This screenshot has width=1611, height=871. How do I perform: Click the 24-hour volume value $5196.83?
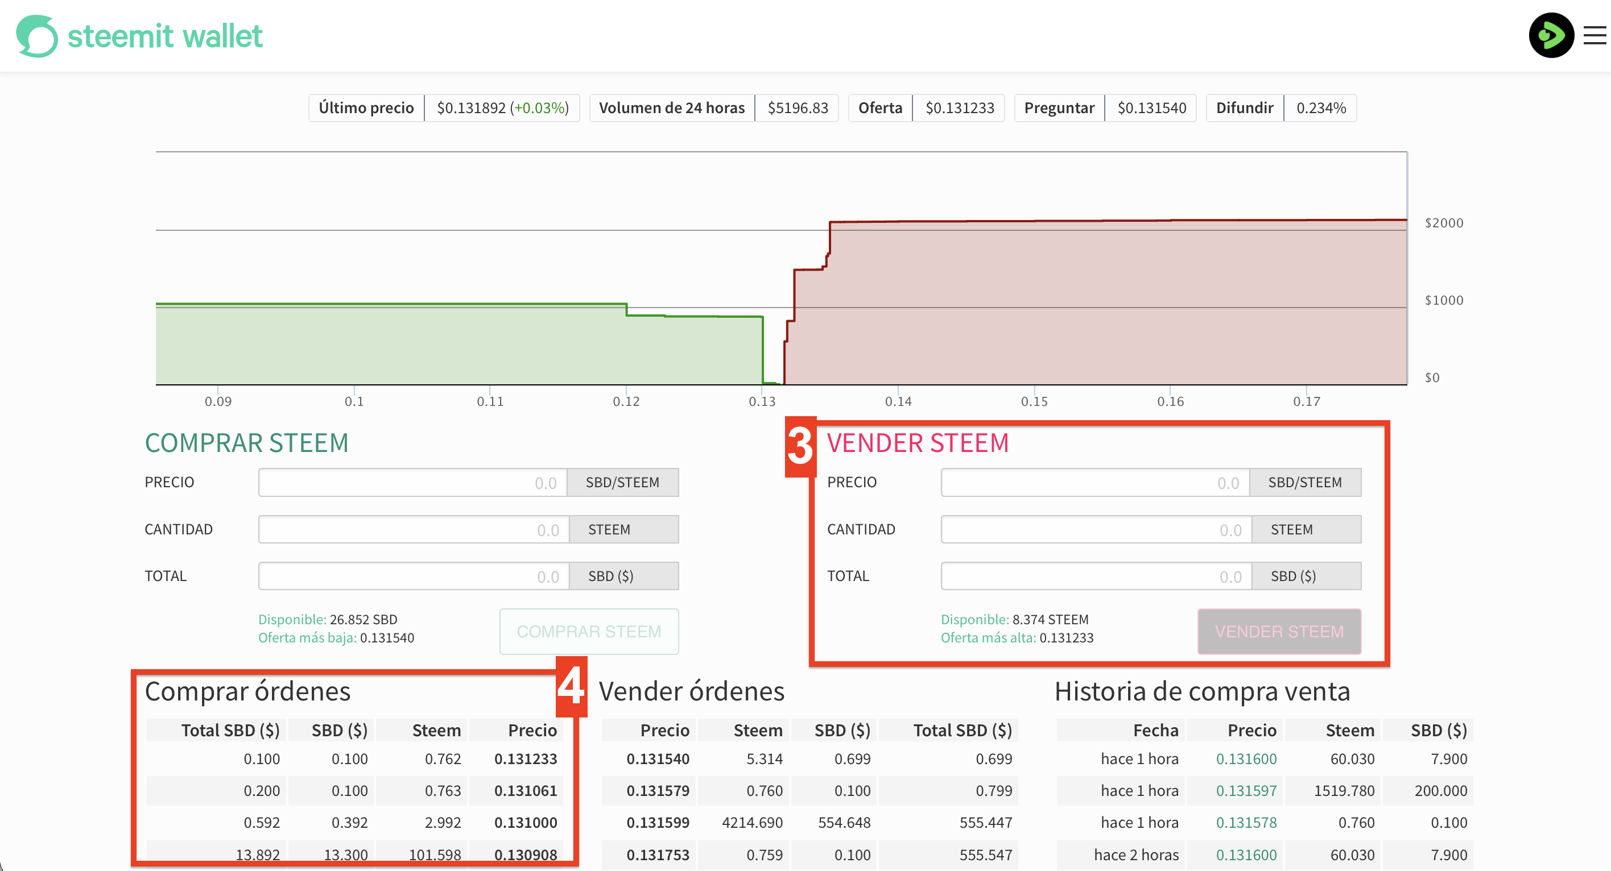(798, 108)
